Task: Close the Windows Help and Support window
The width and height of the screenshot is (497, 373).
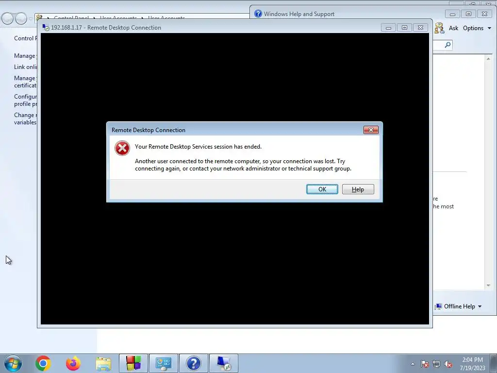Action: coord(485,14)
